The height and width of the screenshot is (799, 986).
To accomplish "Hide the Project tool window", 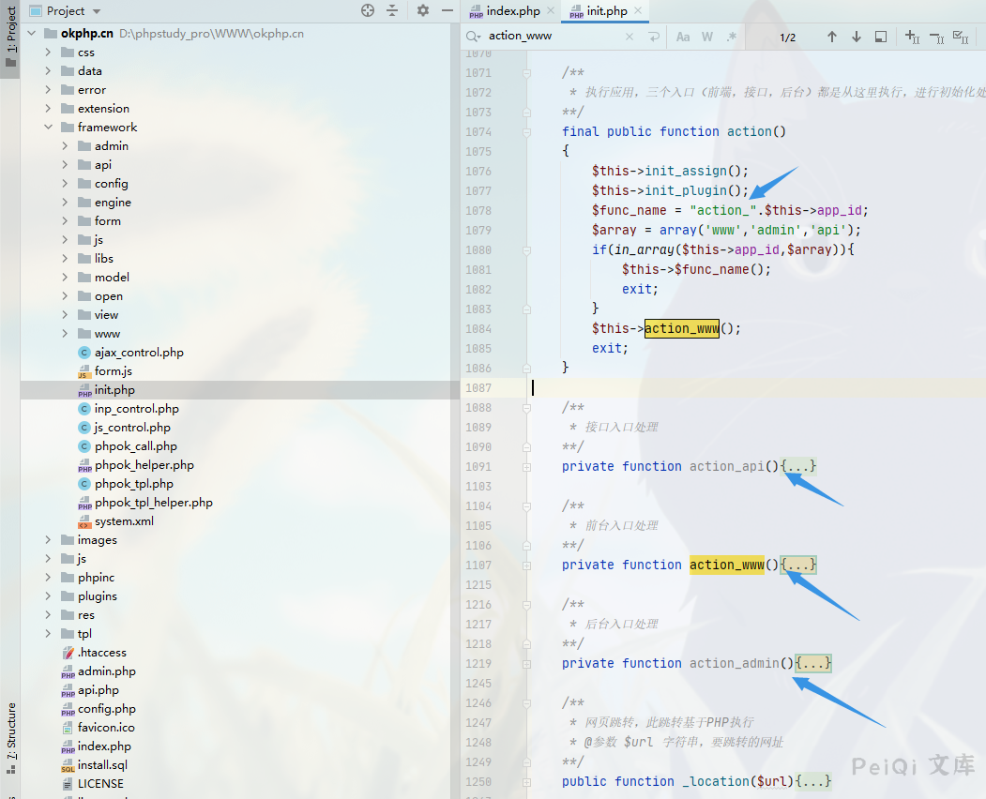I will (x=446, y=10).
